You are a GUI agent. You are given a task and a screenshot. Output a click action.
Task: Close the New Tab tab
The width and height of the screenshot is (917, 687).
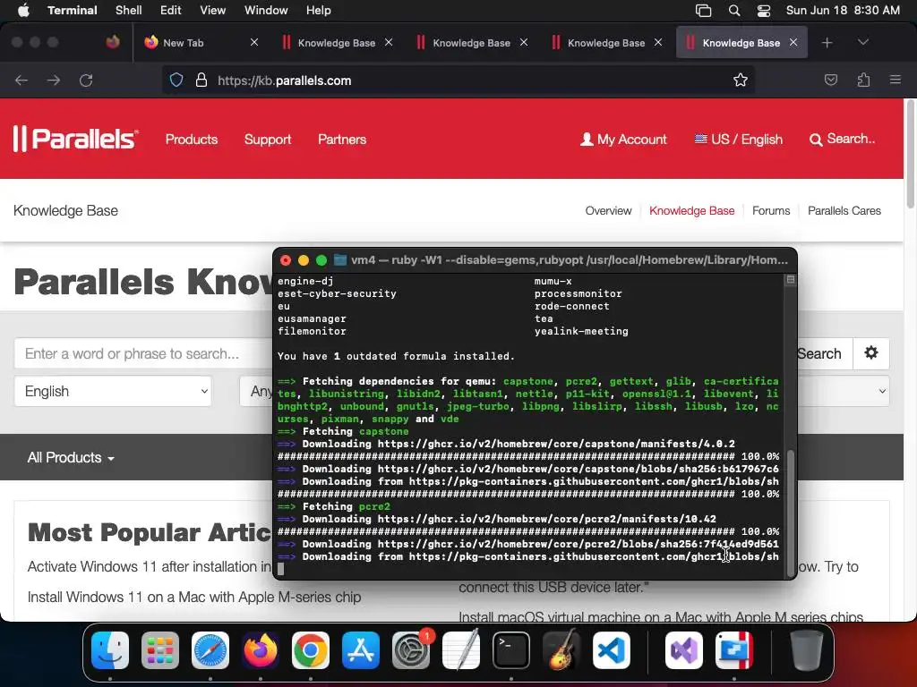254,43
